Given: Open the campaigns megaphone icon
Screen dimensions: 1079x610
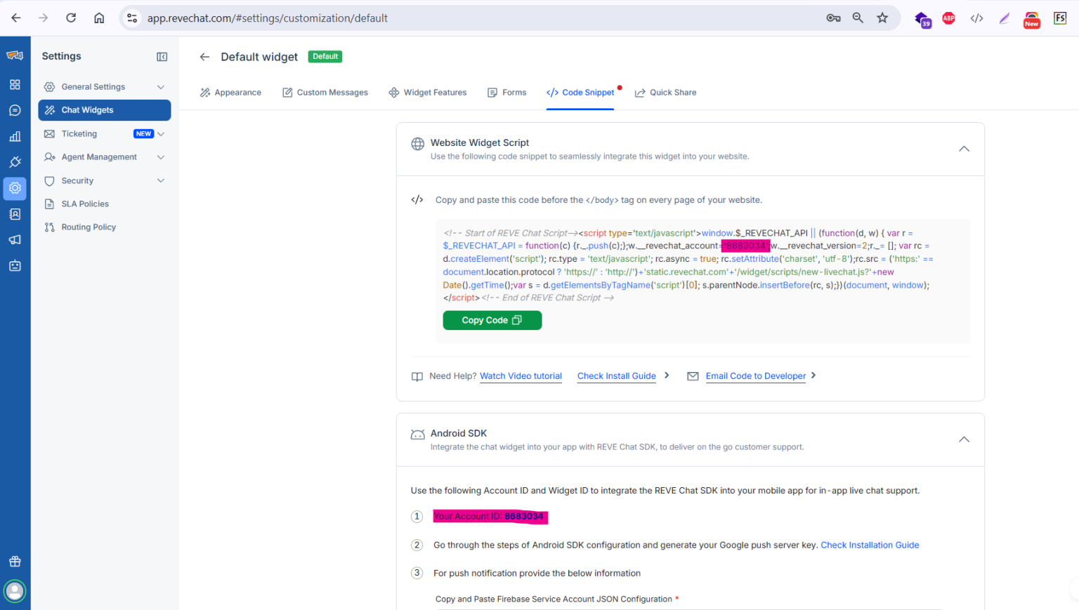Looking at the screenshot, I should click(15, 239).
